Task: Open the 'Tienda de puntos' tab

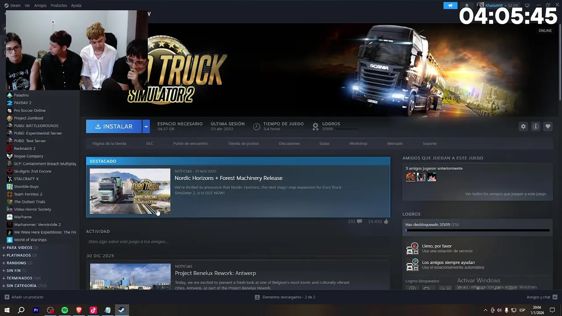Action: [243, 144]
